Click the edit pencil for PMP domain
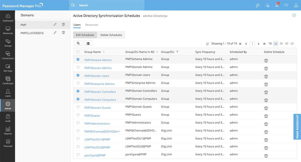The image size is (301, 162). [x=55, y=25]
